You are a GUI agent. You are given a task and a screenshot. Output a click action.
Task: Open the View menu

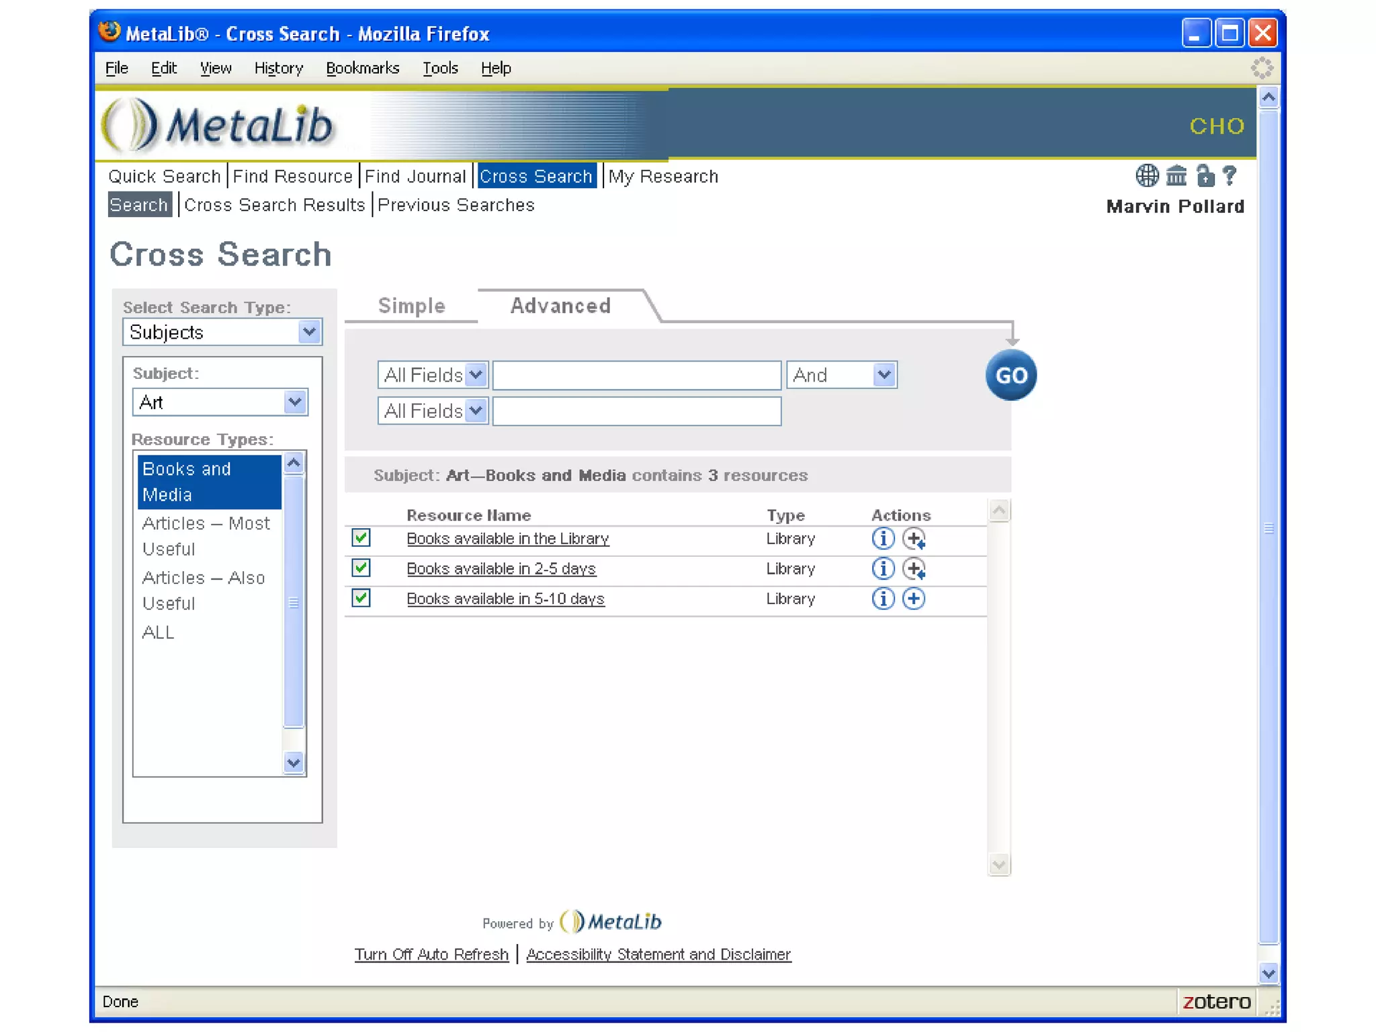coord(216,68)
